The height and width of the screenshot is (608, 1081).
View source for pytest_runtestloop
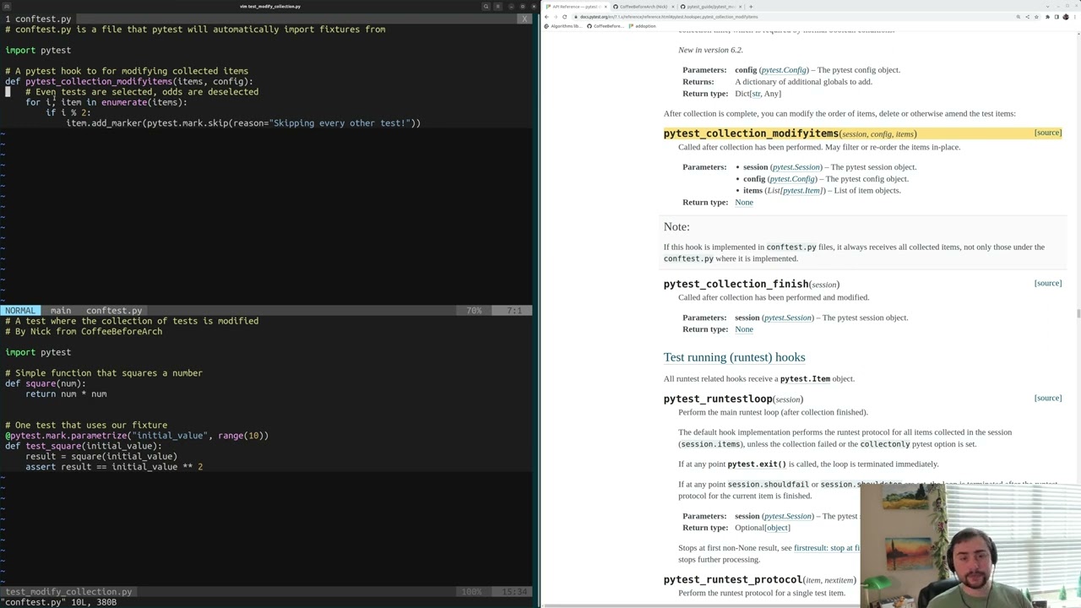[x=1047, y=398]
